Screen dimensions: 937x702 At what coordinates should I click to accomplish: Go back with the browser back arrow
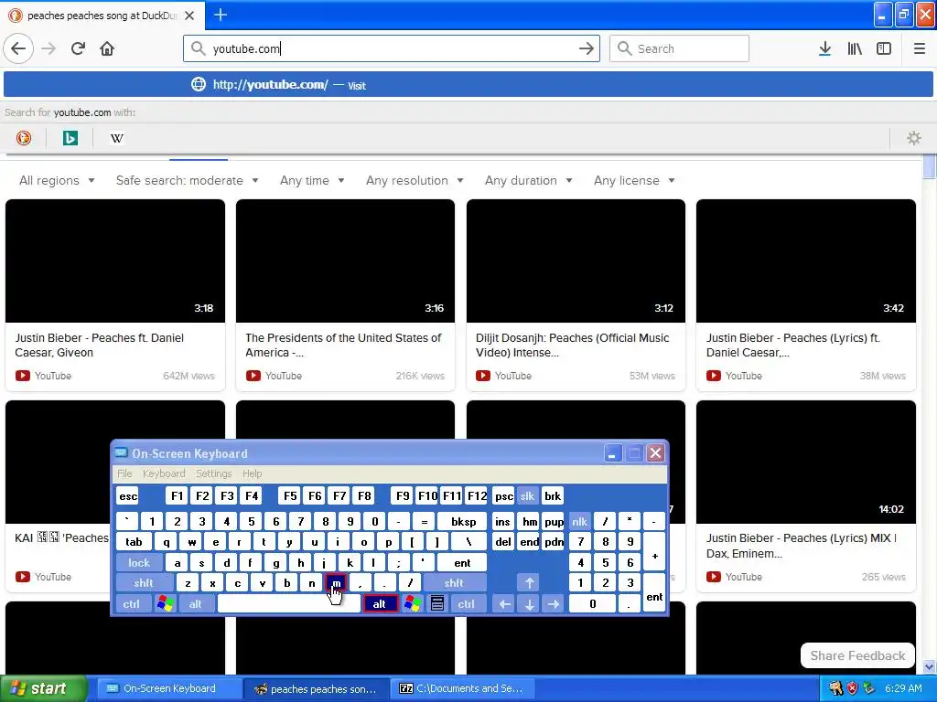[x=18, y=48]
